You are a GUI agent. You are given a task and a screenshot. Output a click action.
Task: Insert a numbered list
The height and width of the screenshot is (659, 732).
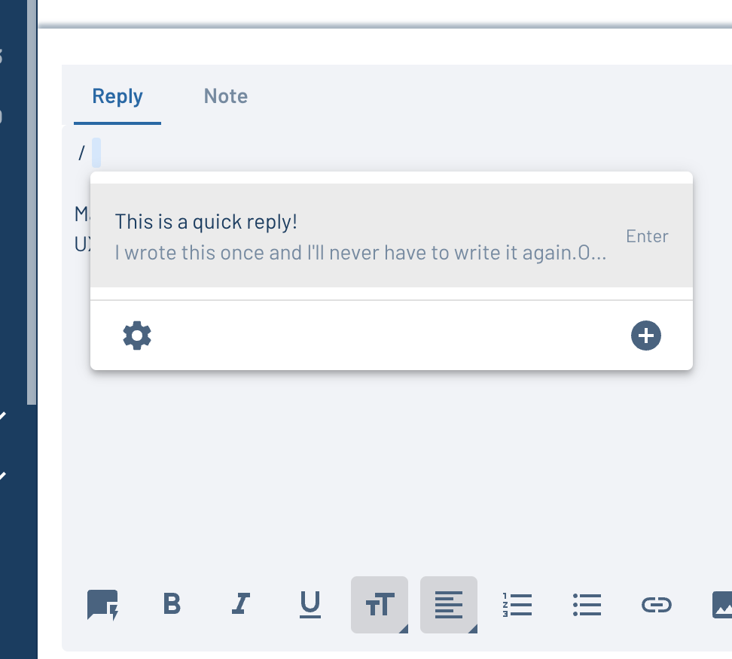pyautogui.click(x=517, y=605)
